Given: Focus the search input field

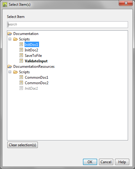Looking at the screenshot, I should [x=67, y=25].
